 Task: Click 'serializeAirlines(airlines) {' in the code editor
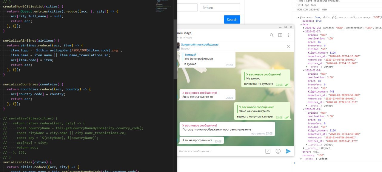[x=31, y=40]
